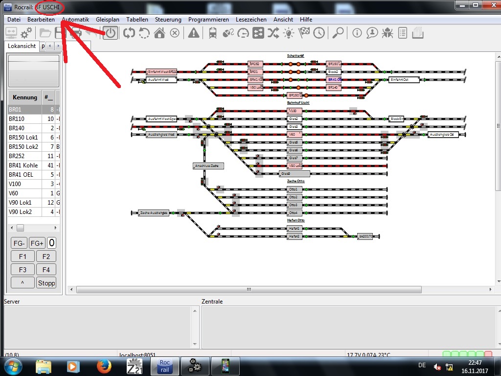The width and height of the screenshot is (501, 376).
Task: Click the circled X stop icon
Action: pyautogui.click(x=175, y=33)
